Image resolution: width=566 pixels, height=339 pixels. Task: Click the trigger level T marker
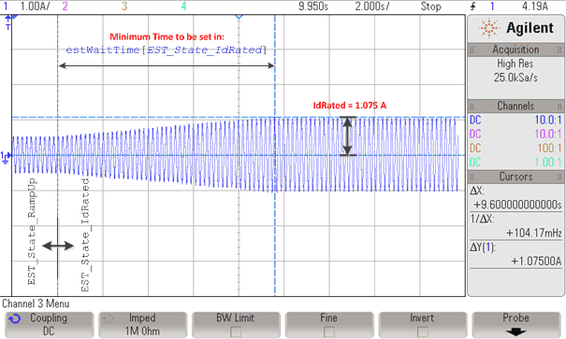[x=7, y=22]
